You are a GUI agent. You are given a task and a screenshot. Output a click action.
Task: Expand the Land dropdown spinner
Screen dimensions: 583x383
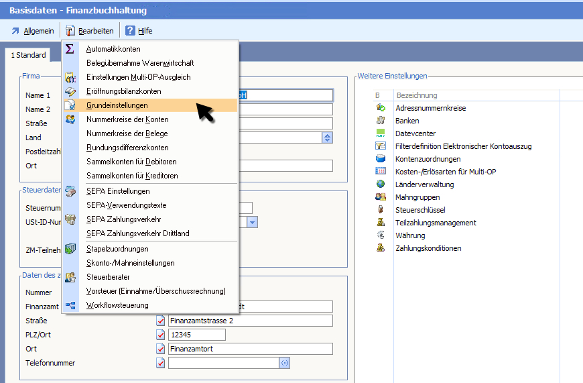click(x=327, y=138)
